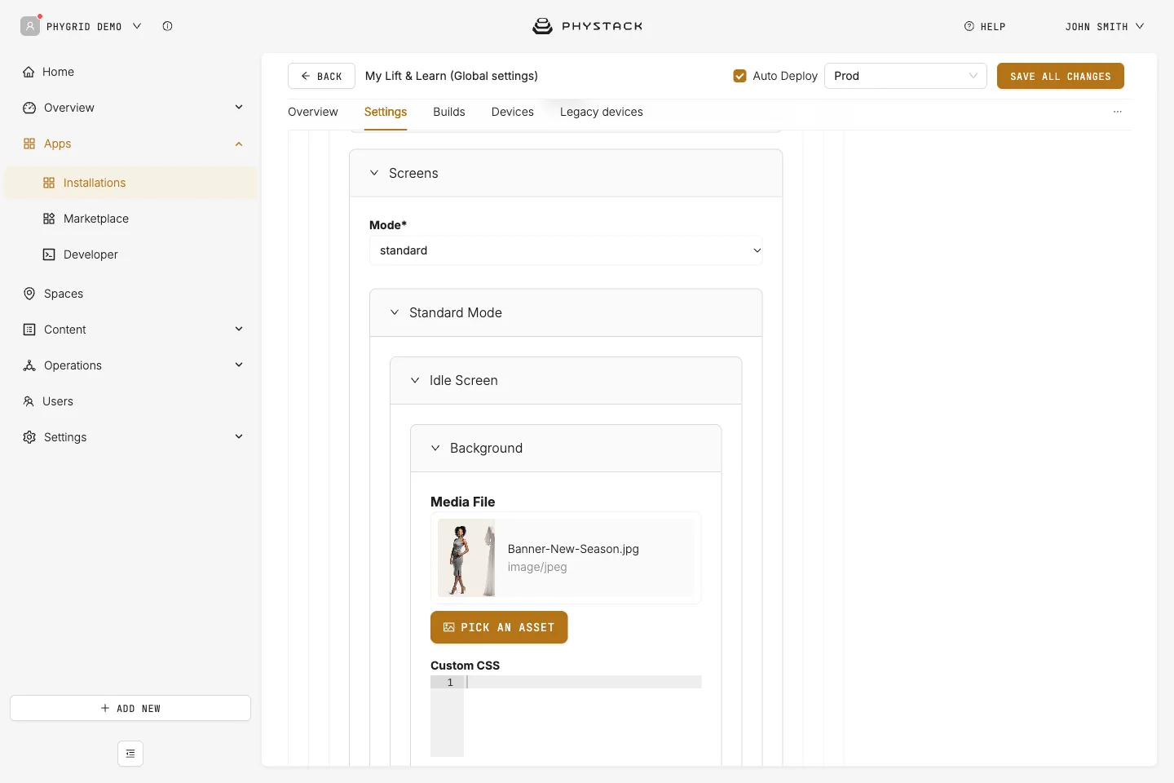Click the Developer terminal icon
1174x783 pixels.
[x=49, y=254]
